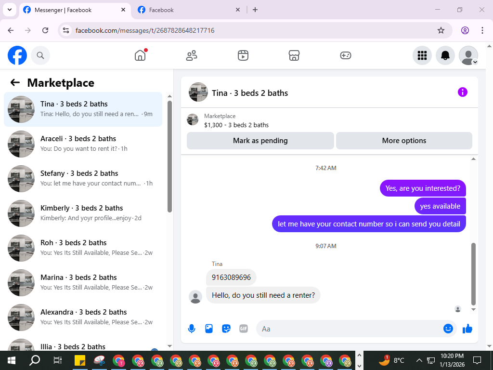The height and width of the screenshot is (370, 493).
Task: Click the Mark as pending button
Action: coord(260,141)
